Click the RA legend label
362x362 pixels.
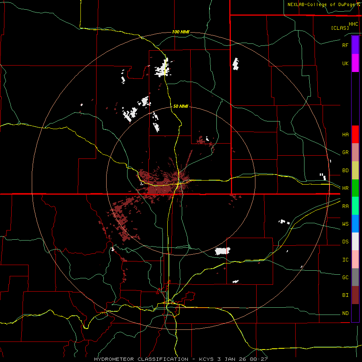(346, 206)
